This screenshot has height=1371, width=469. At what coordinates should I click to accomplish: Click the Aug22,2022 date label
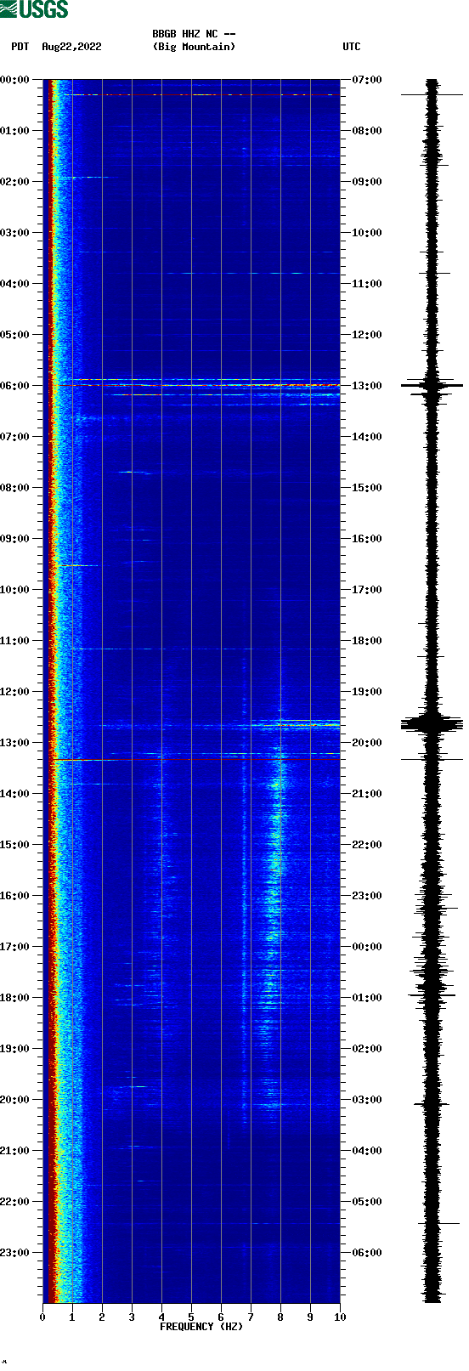(x=71, y=47)
